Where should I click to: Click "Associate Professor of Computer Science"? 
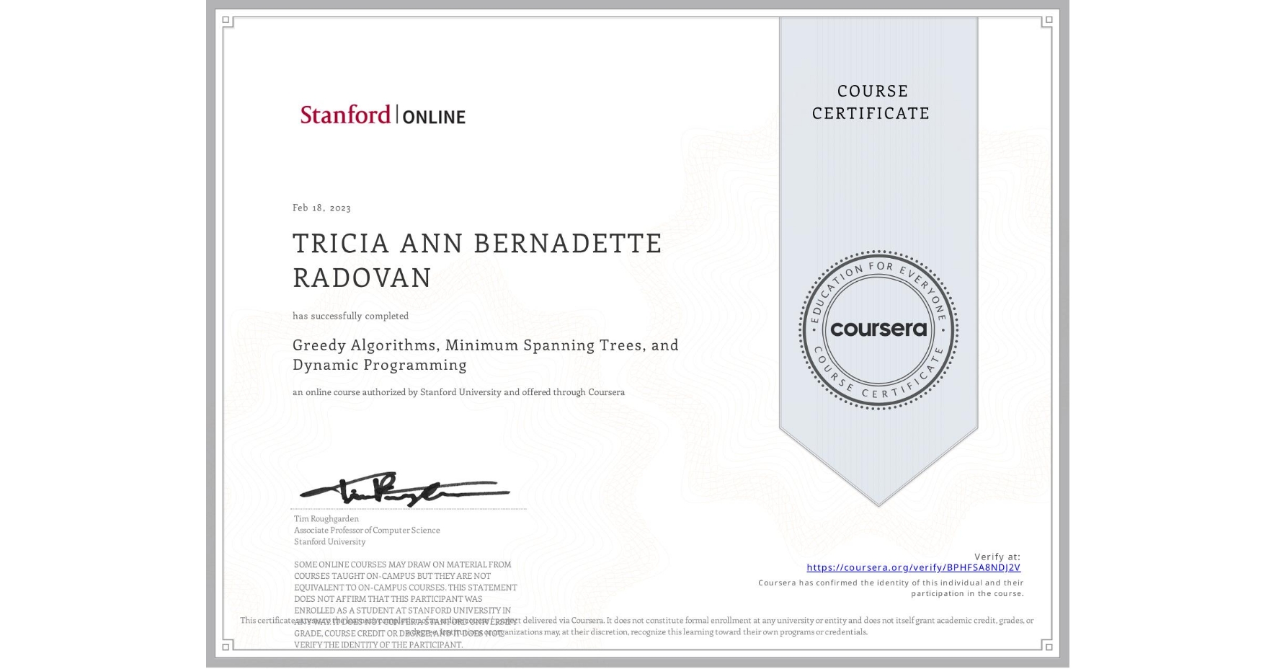367,530
